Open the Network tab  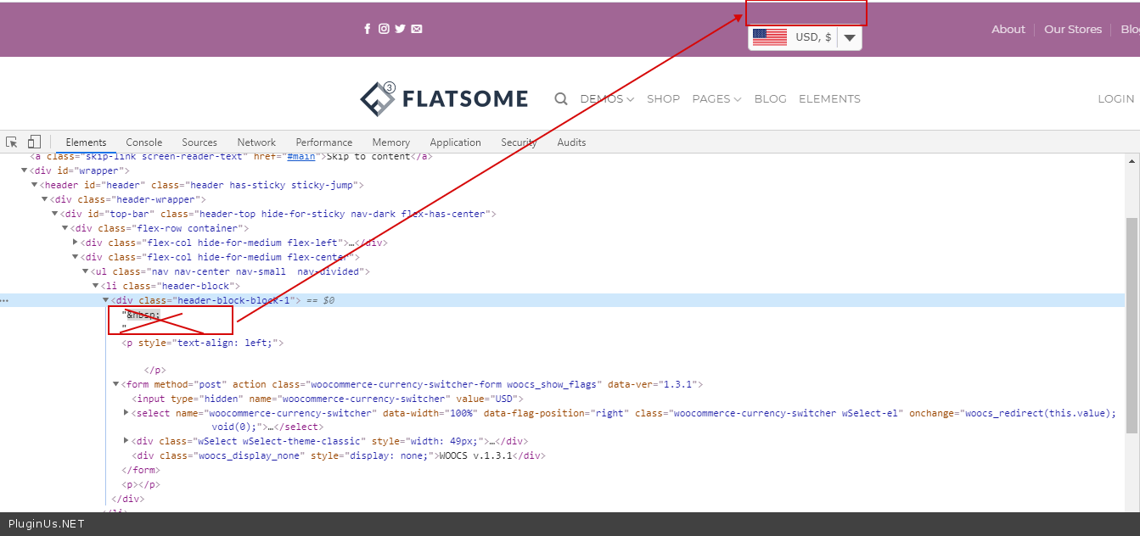(256, 142)
